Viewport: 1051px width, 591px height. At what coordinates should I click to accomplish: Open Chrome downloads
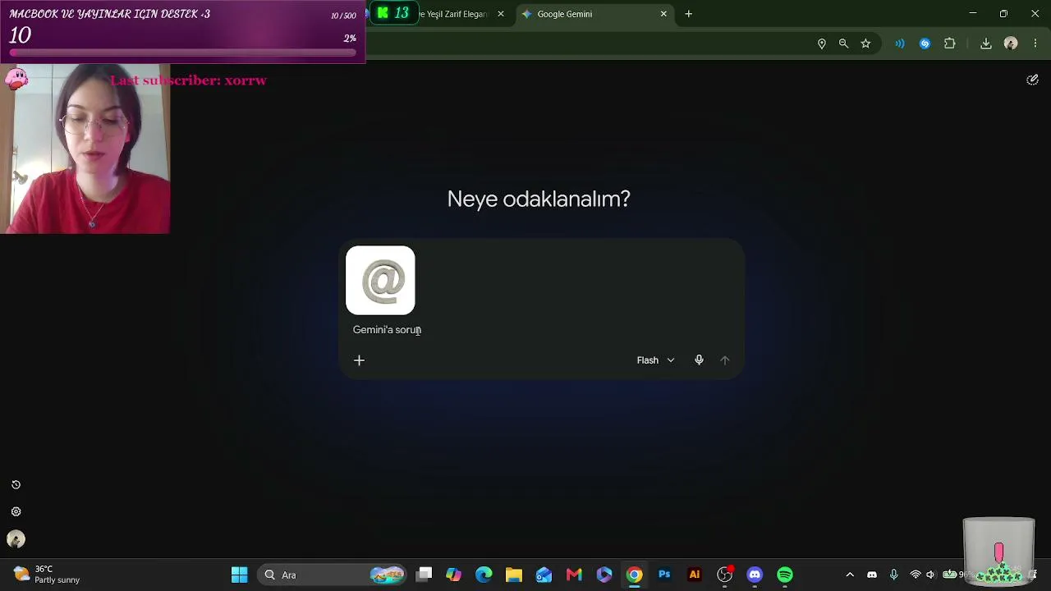[986, 44]
